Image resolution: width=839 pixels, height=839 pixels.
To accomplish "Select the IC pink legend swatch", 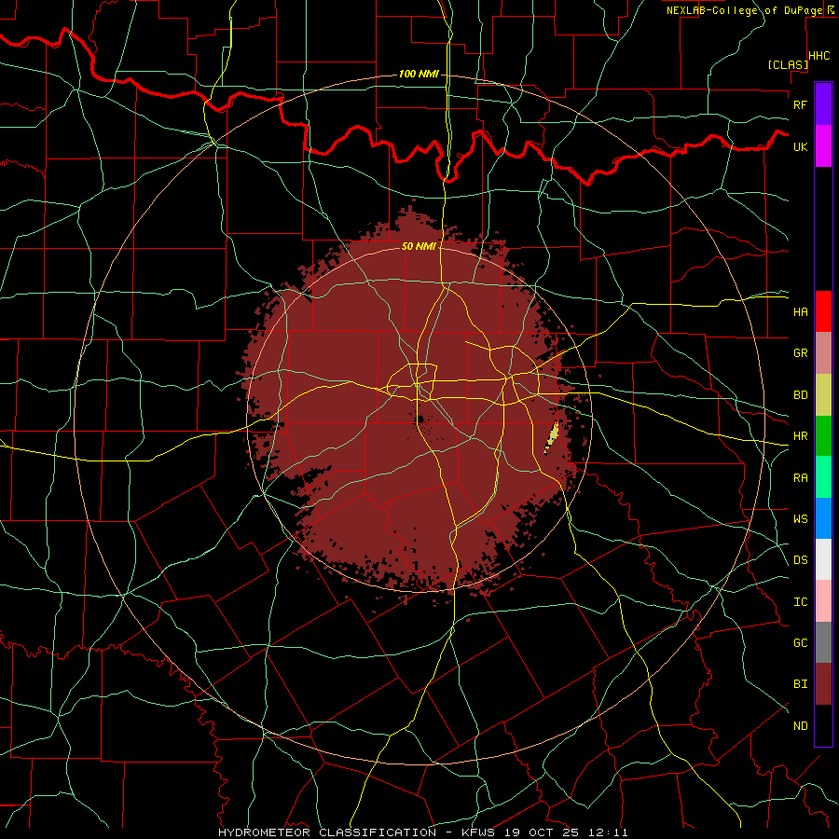I will coord(823,601).
